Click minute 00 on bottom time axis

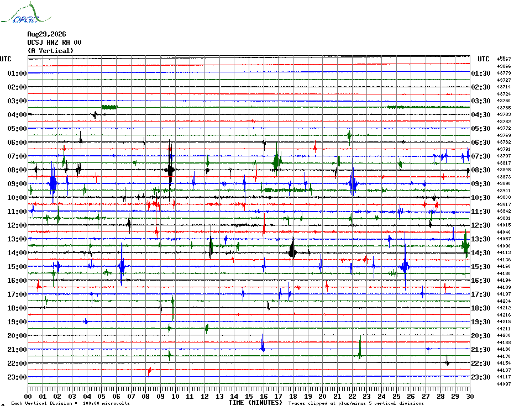28,396
